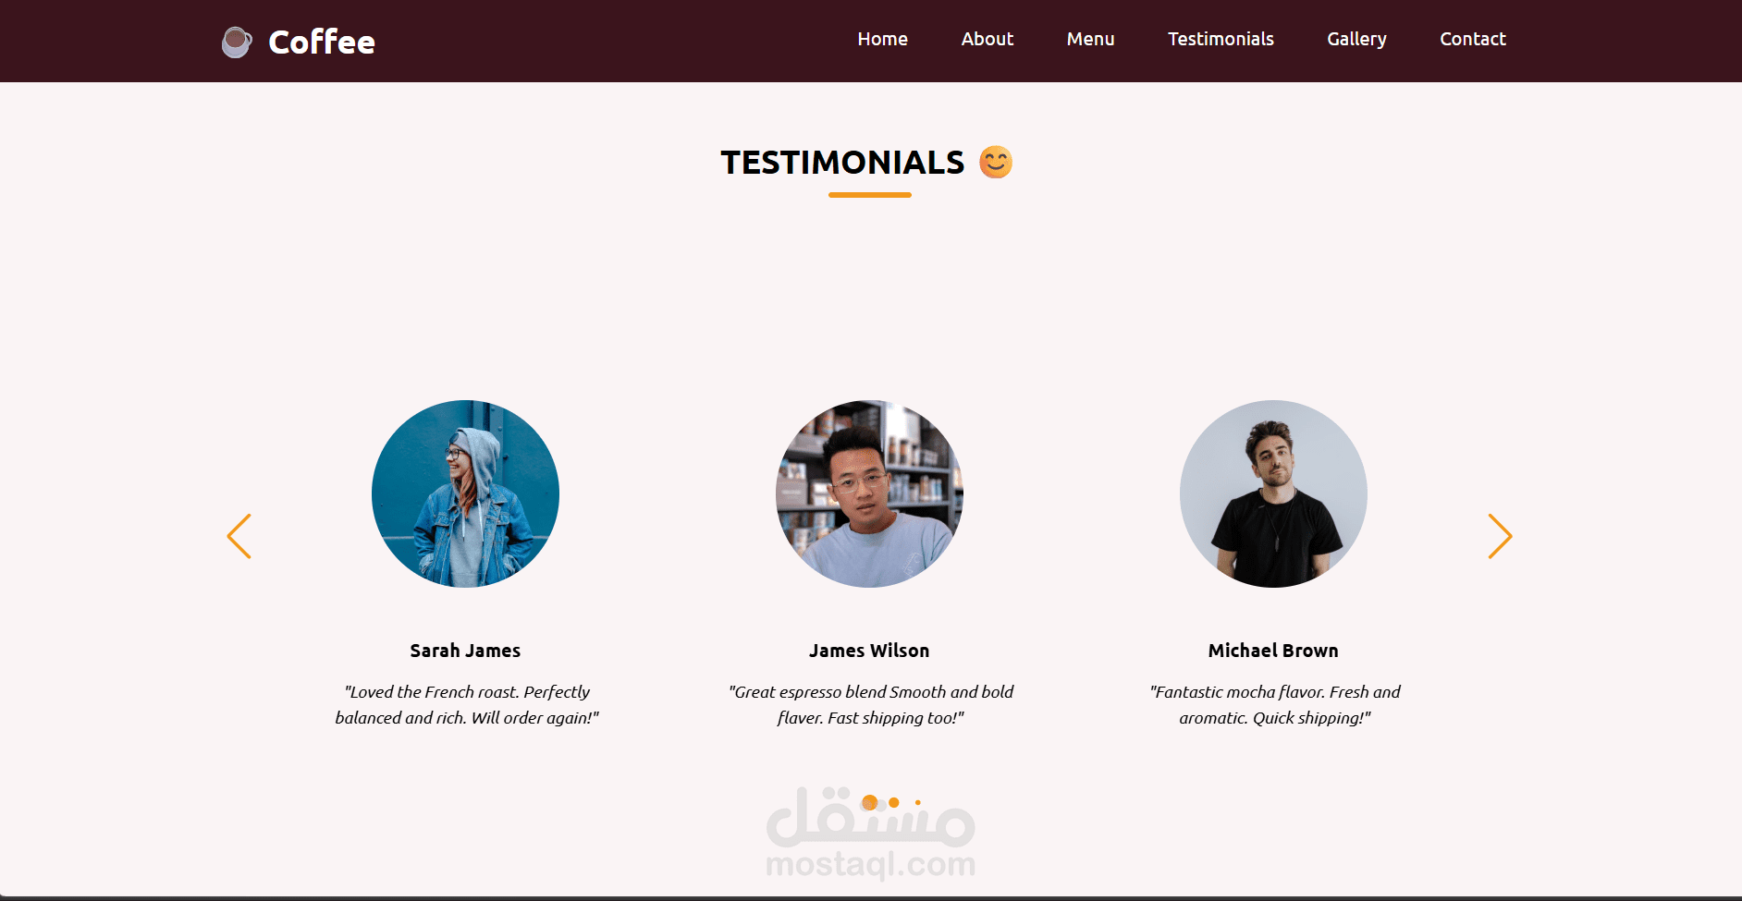Click the left carousel arrow
Viewport: 1742px width, 901px height.
(x=239, y=536)
